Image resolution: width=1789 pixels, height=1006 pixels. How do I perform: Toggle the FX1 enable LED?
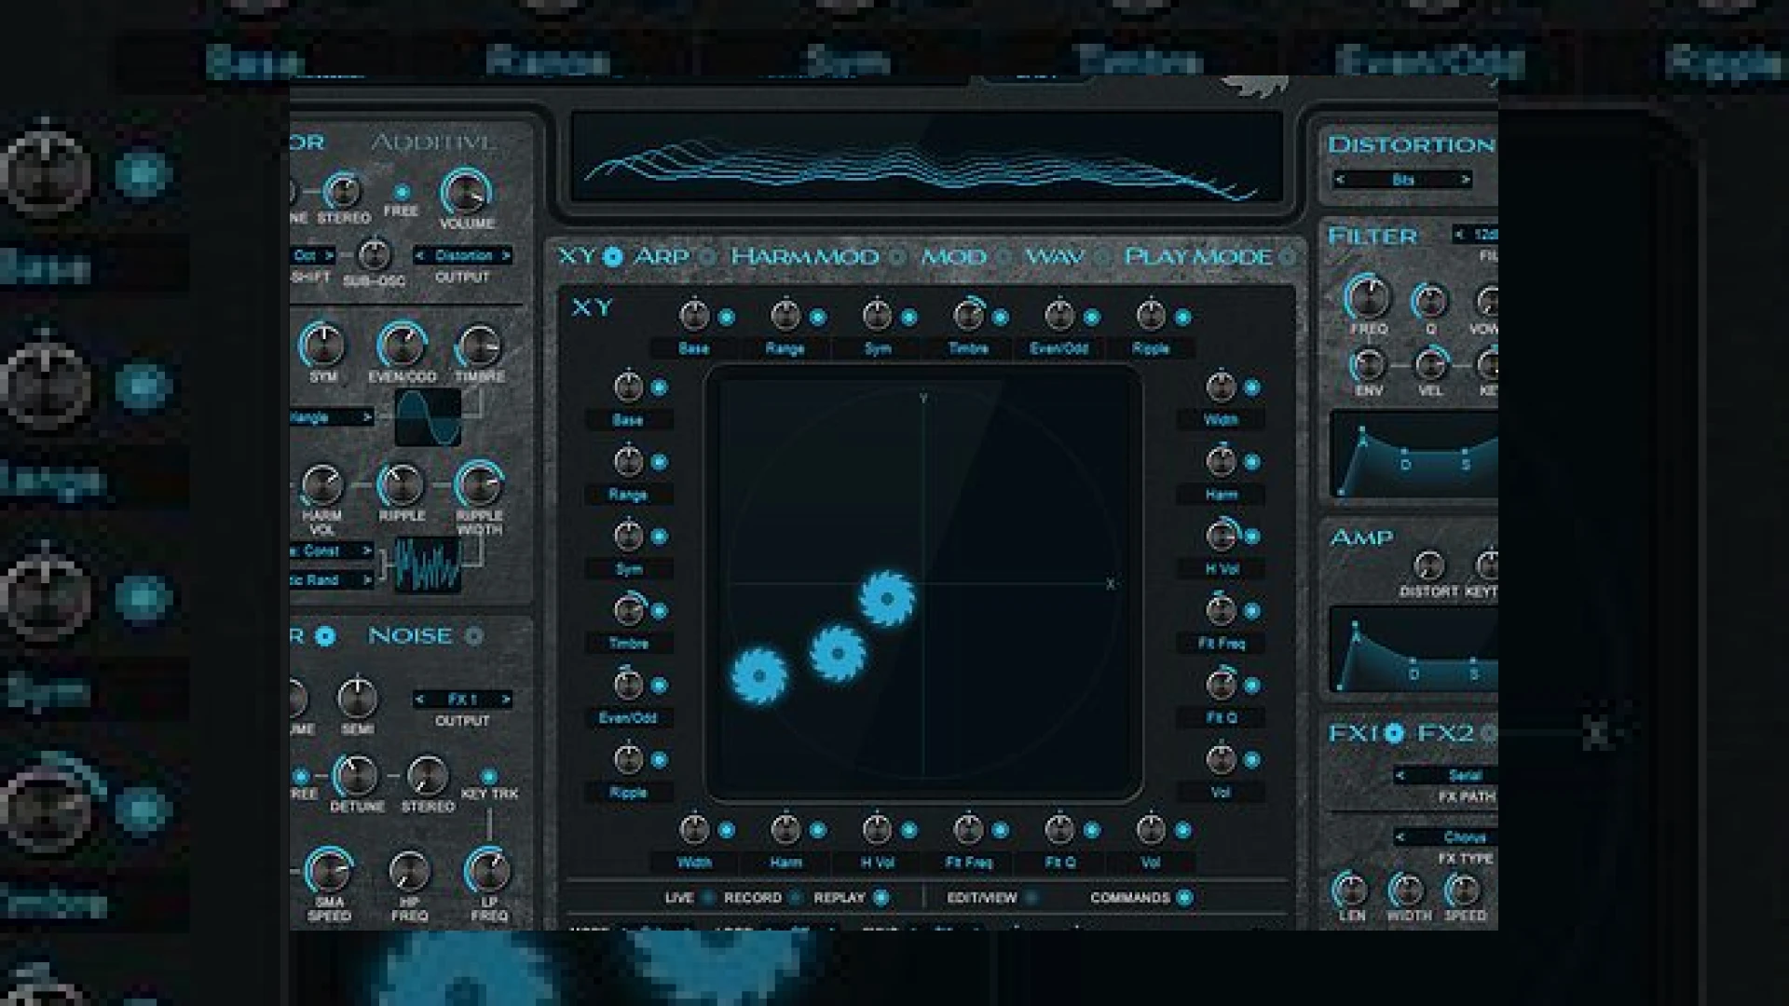point(1393,734)
